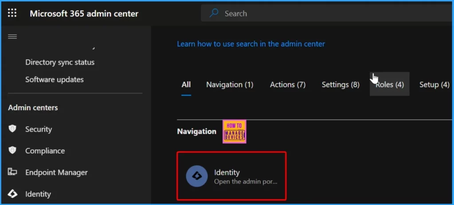Open the Identity navigation search result
454x205 pixels.
click(231, 176)
